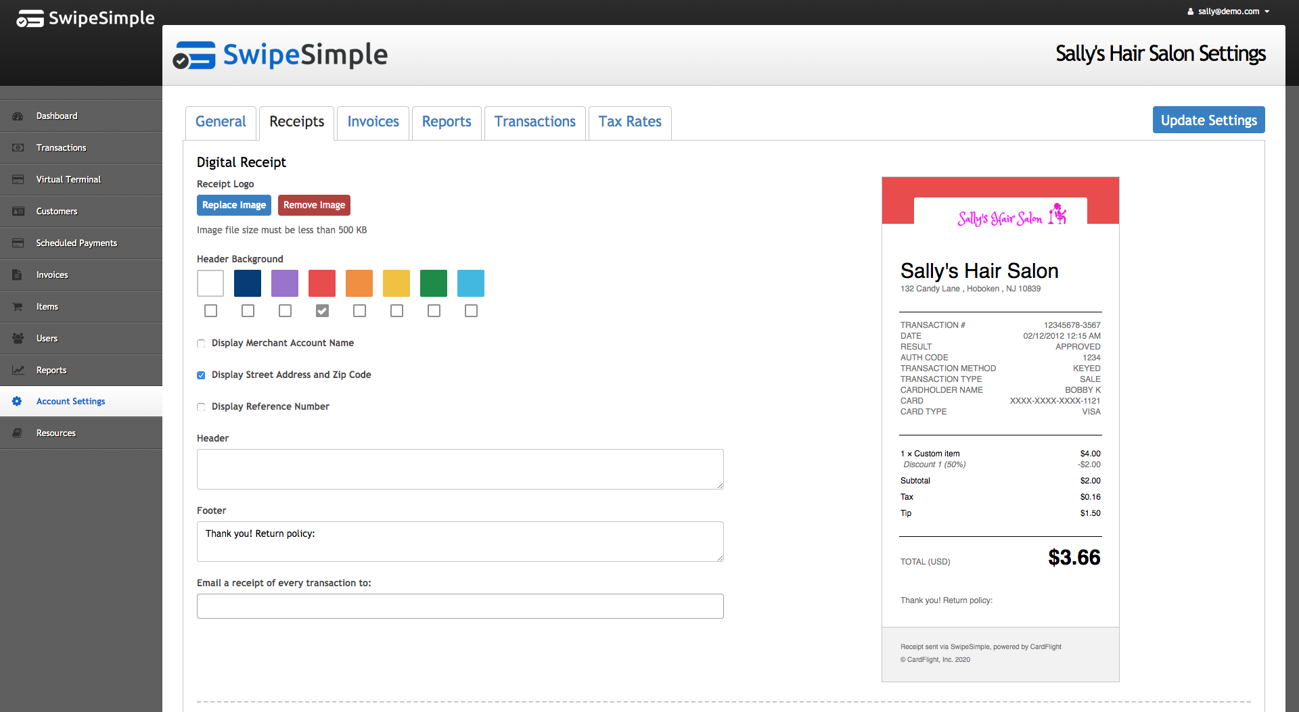
Task: Pick the orange header color swatch
Action: (x=359, y=283)
